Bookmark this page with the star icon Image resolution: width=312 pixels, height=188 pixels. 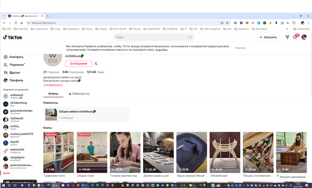[227, 23]
